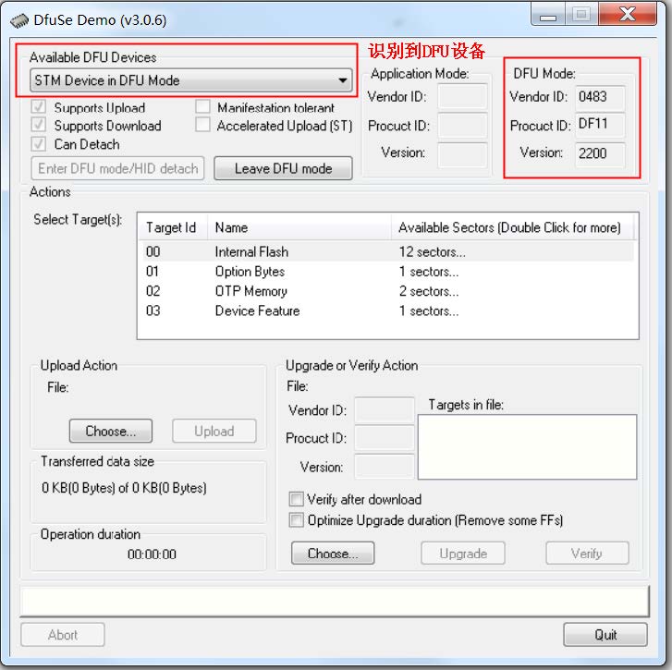Click Choose button in Upgrade or Verify Action
The height and width of the screenshot is (670, 672).
333,553
